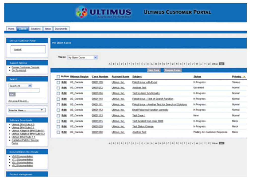The height and width of the screenshot is (180, 253).
Task: Check the box for case 00001109
Action: tap(58, 82)
